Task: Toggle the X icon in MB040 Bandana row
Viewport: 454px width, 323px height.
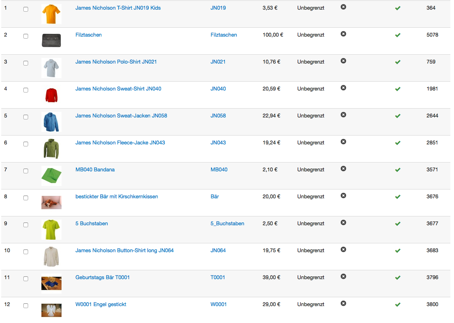Action: (343, 169)
